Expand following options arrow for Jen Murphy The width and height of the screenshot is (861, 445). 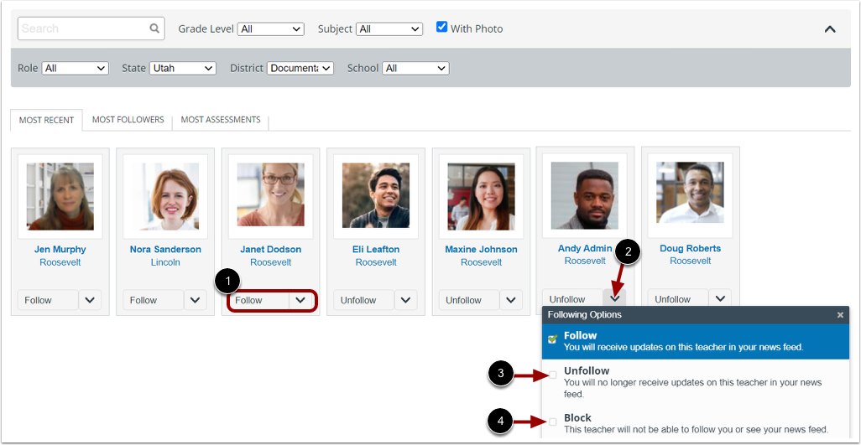(90, 300)
